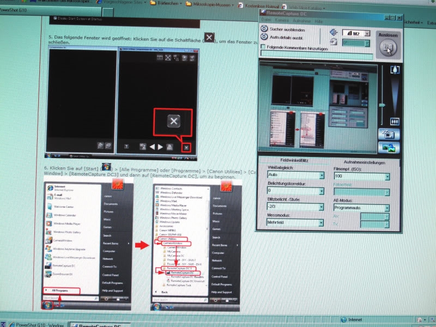Open the M2 image size dropdown
The image size is (436, 327).
tap(367, 34)
